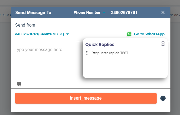Click the Quick Replies heading

click(x=100, y=44)
